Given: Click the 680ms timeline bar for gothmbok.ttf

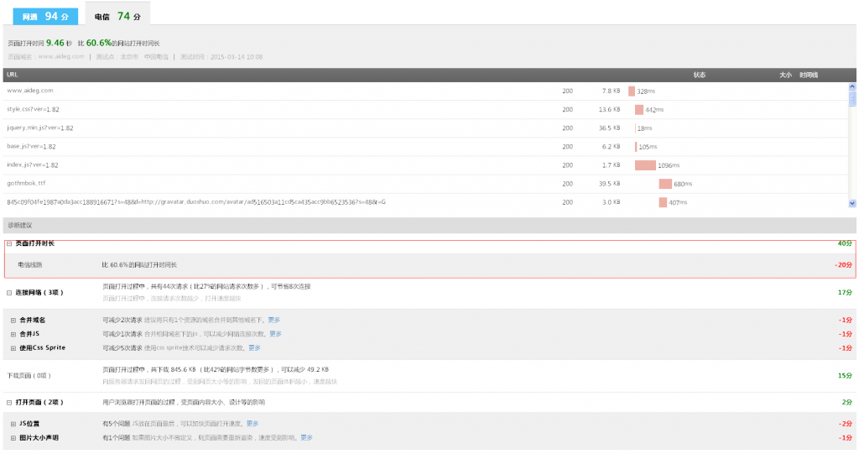Looking at the screenshot, I should tap(665, 184).
